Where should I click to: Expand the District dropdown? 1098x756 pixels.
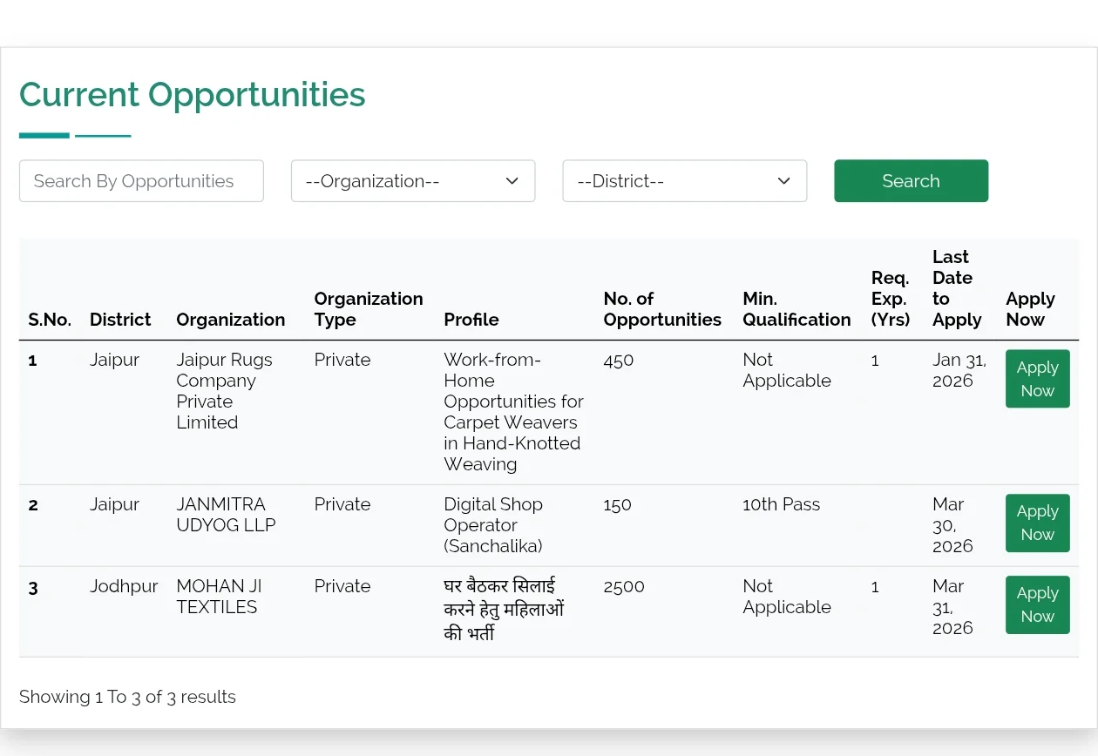tap(684, 181)
